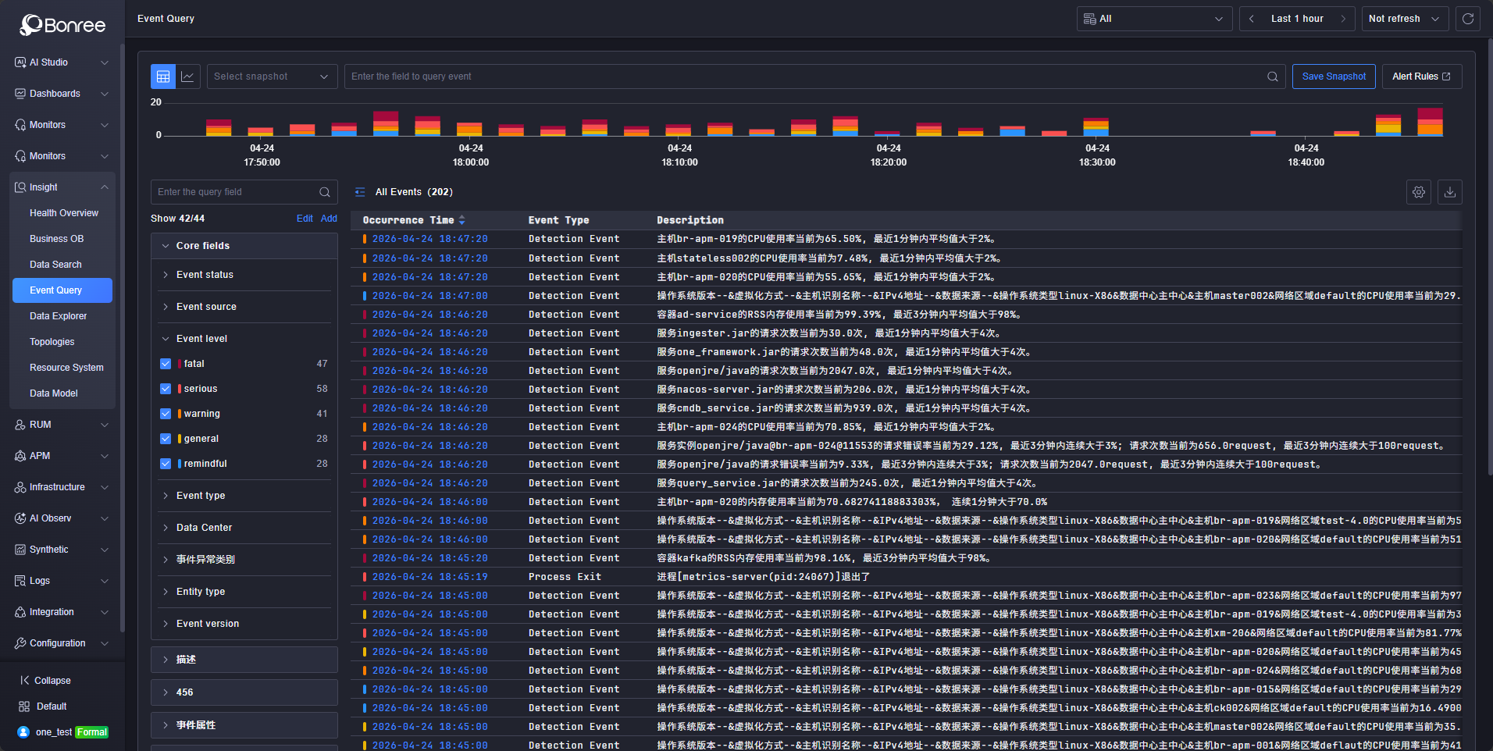Open the 18:45:19 Process Exit event timestamp

tap(429, 577)
